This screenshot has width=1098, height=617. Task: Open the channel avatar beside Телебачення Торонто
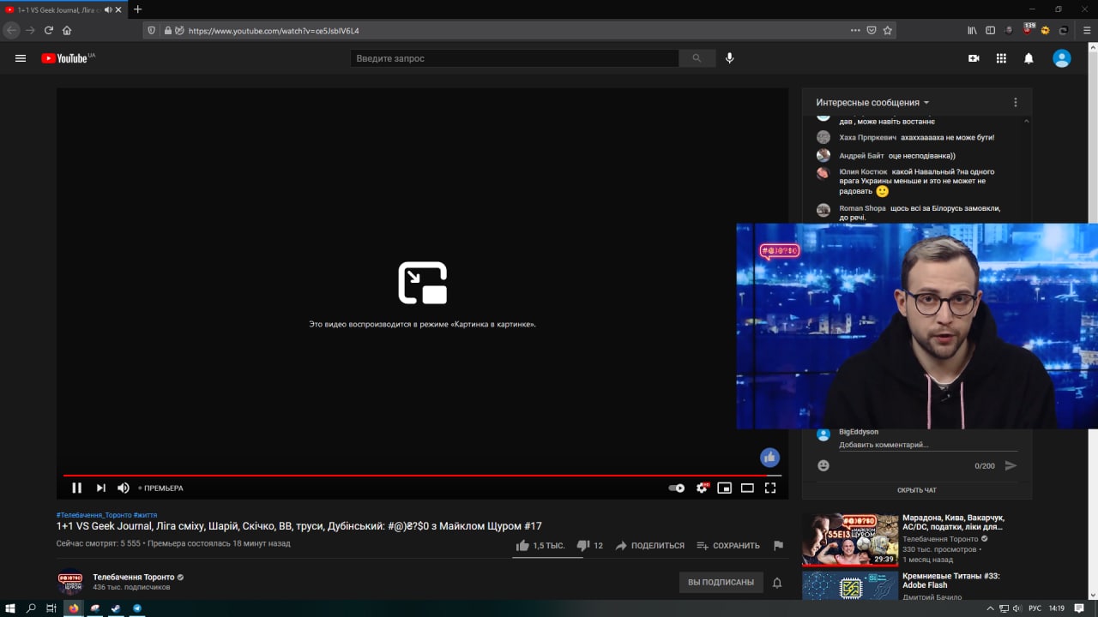coord(70,583)
